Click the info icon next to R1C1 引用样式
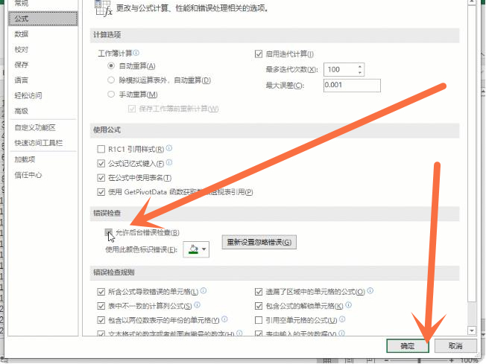This screenshot has height=364, width=486. tap(169, 149)
